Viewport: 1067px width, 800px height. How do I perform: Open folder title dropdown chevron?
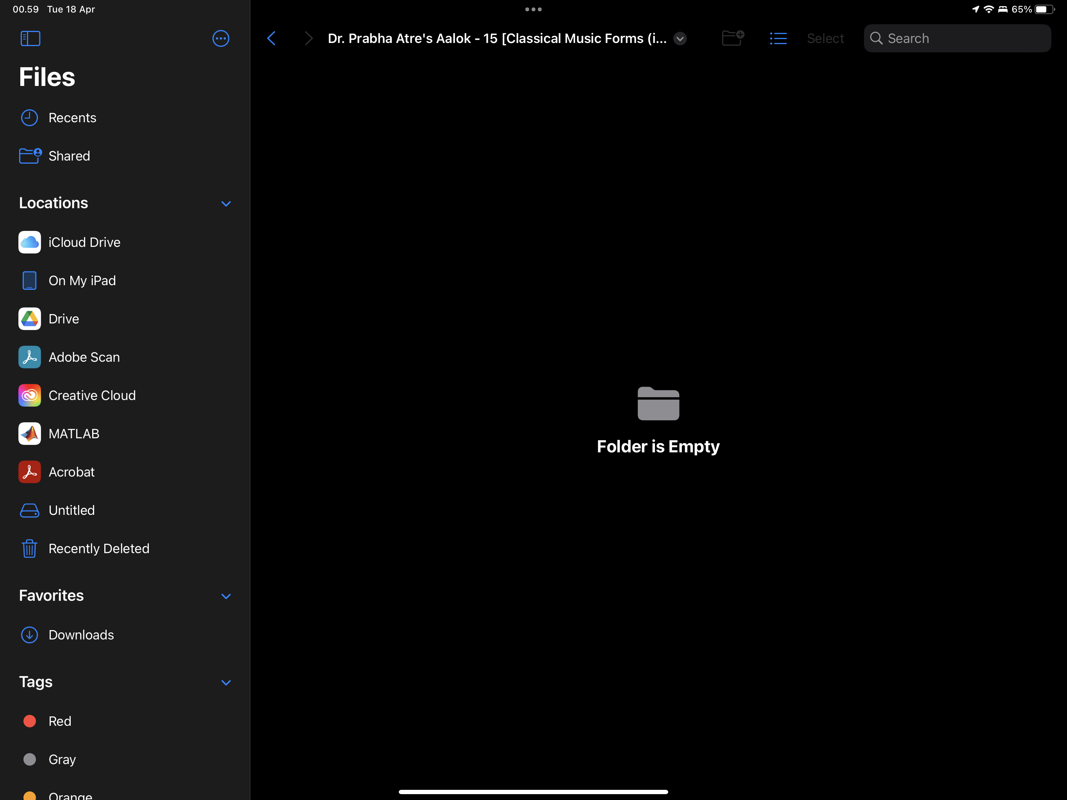click(680, 39)
